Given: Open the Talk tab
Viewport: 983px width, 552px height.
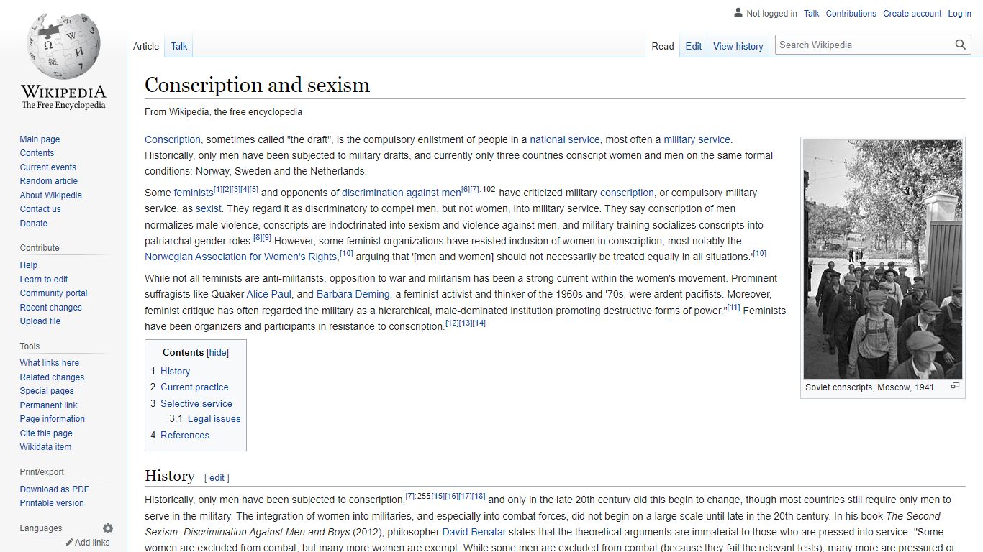Looking at the screenshot, I should pyautogui.click(x=179, y=46).
